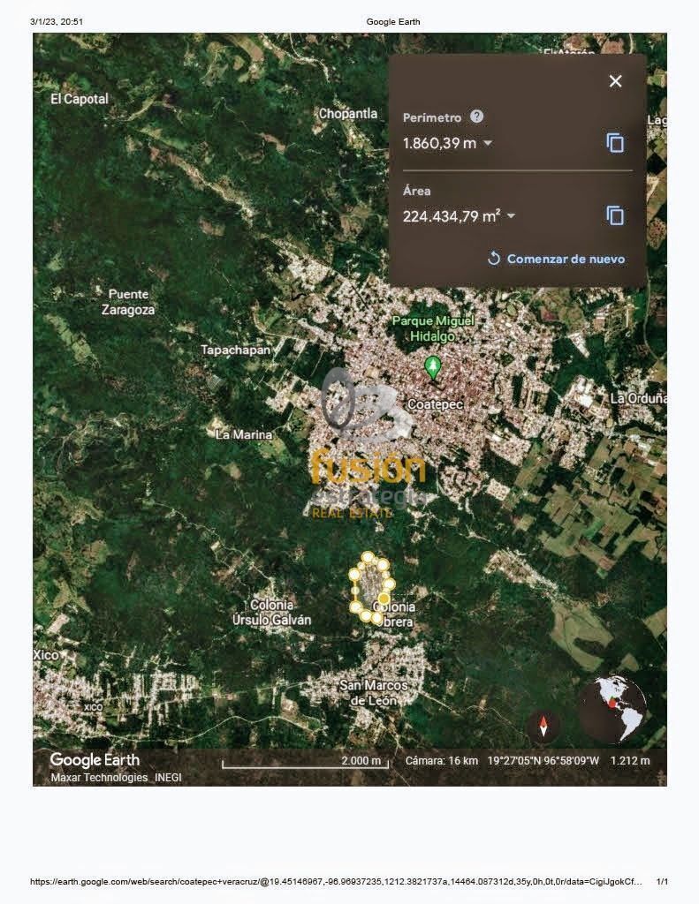Select the Chopantla place label
The height and width of the screenshot is (904, 699).
(348, 114)
